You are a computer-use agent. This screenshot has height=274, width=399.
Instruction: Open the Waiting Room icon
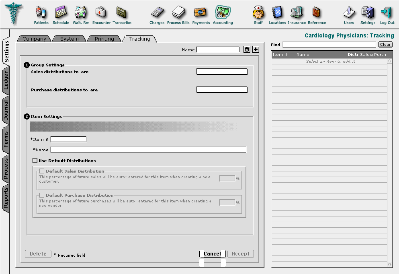pos(81,12)
